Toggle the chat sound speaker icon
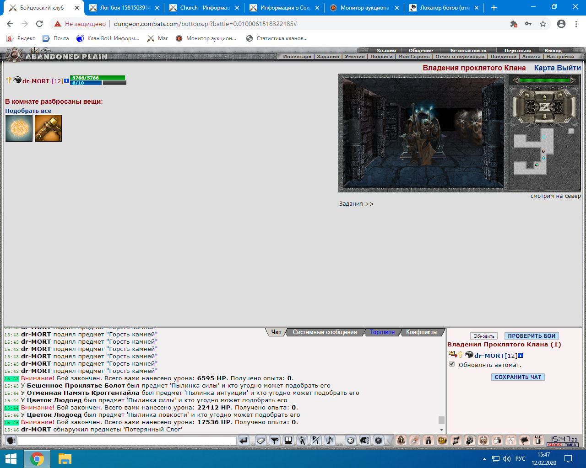586x468 pixels. click(329, 440)
